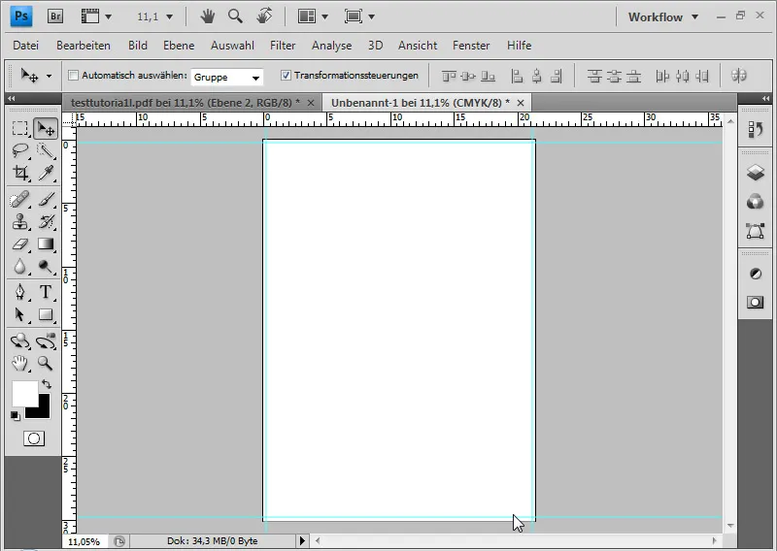Open the Workflow workspace dropdown
Viewport: 777px width, 551px height.
click(x=663, y=16)
